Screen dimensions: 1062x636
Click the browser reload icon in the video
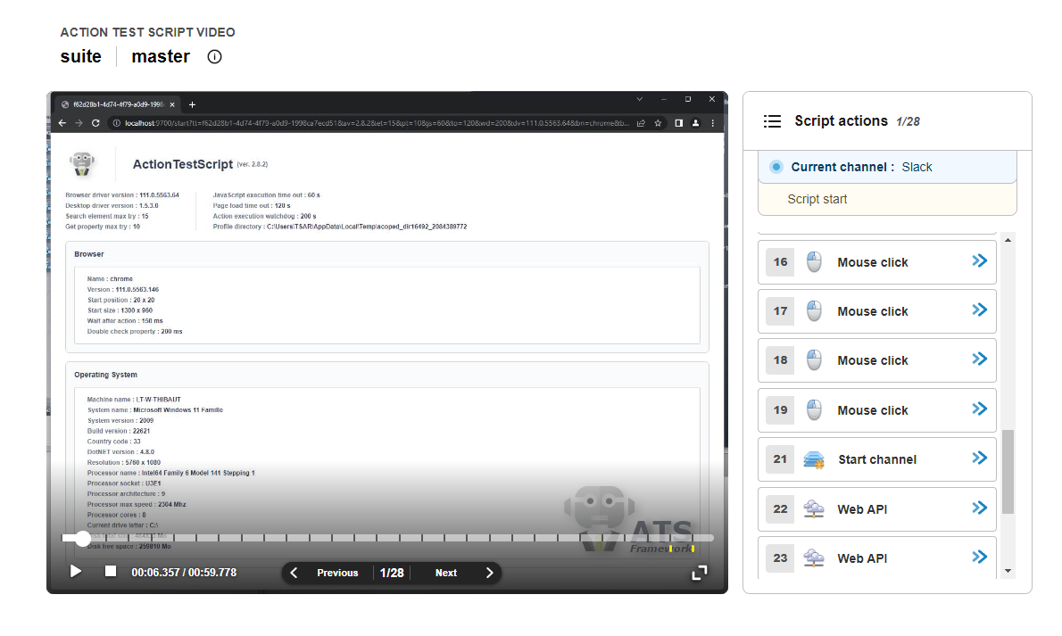(x=95, y=123)
